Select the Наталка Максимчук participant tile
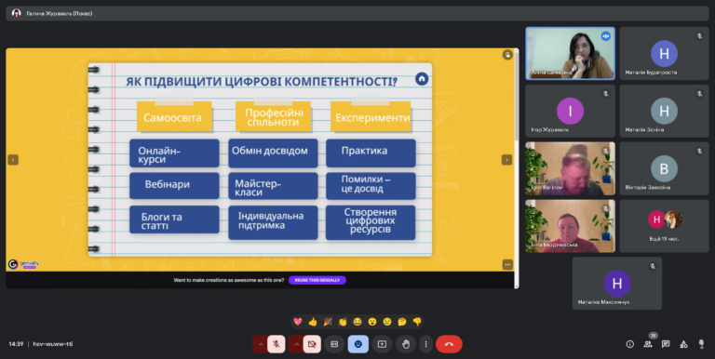Viewport: 715px width, 359px height. (x=617, y=284)
